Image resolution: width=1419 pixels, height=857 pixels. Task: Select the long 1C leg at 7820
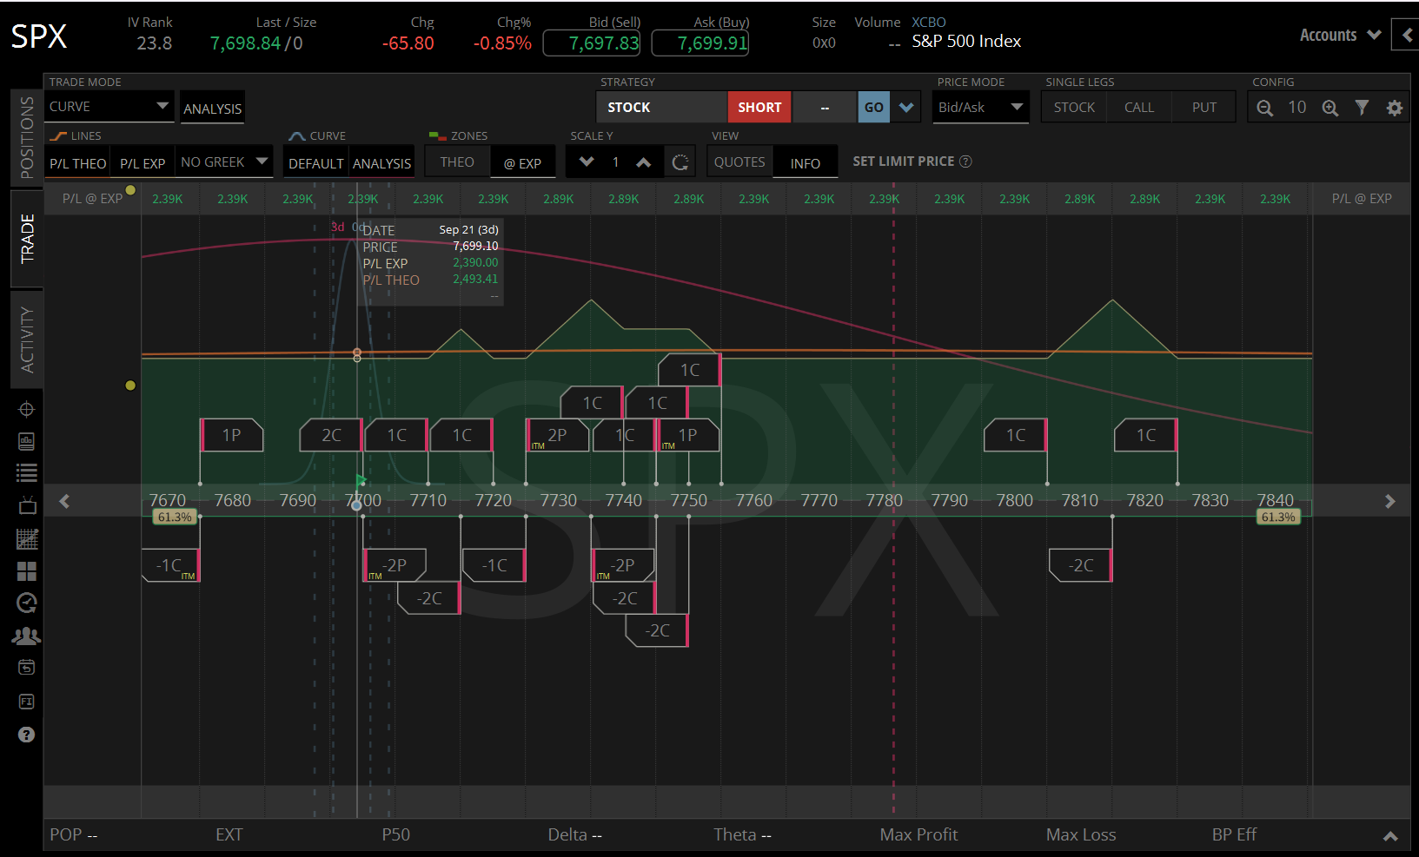(x=1146, y=435)
